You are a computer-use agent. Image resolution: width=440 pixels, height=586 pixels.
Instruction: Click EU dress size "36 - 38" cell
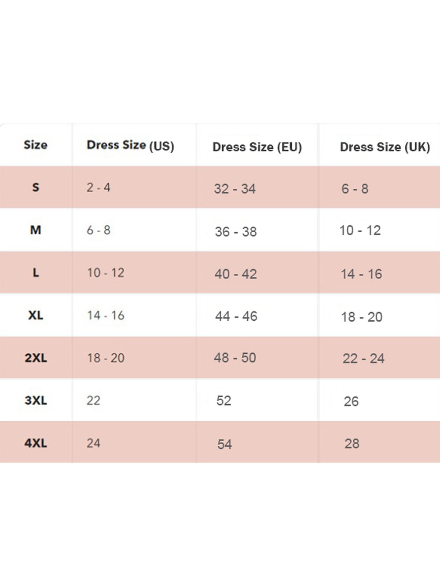235,232
